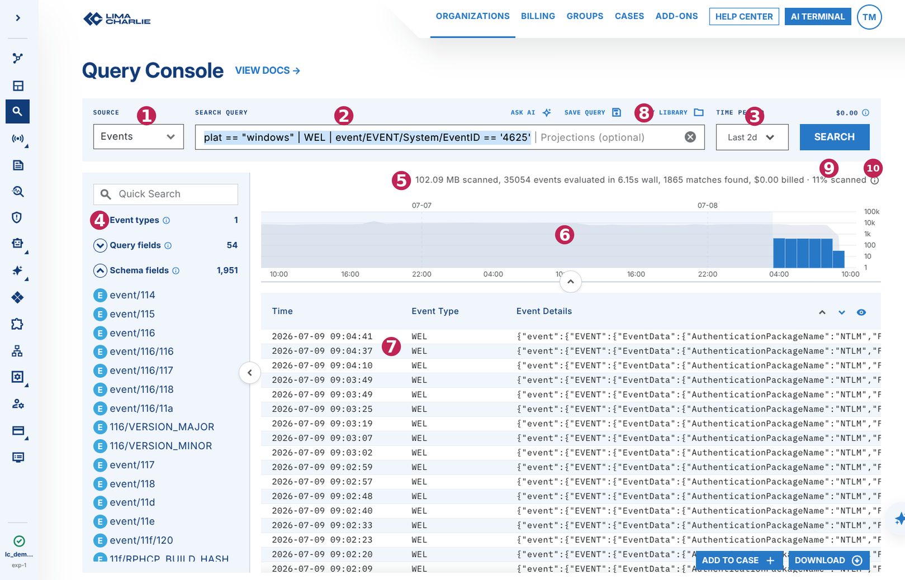Show info for Query fields
This screenshot has height=580, width=905.
tap(168, 246)
